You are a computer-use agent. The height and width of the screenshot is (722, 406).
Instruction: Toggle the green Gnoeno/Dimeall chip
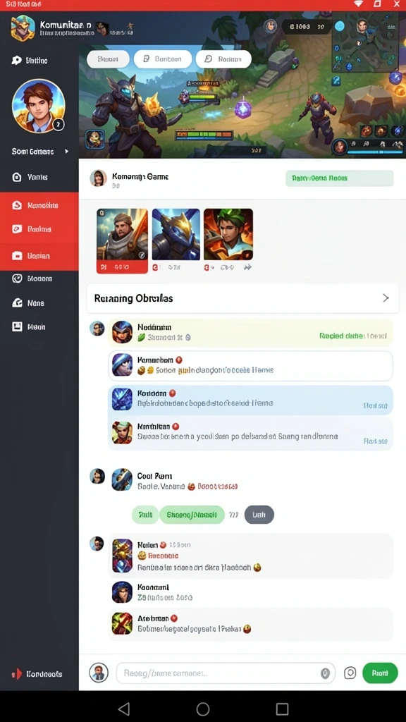(x=192, y=515)
